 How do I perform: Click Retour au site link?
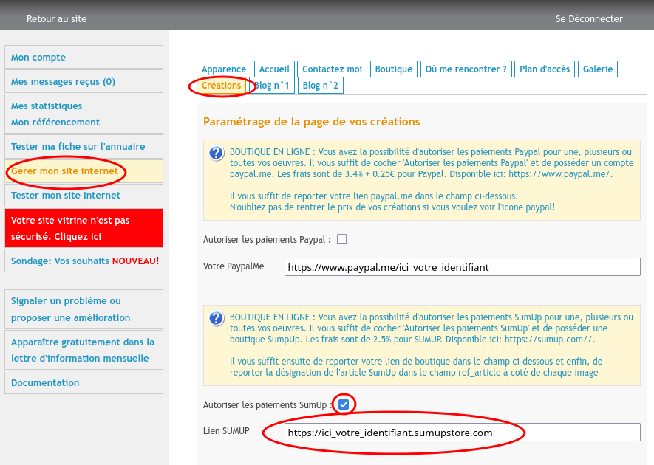click(56, 19)
